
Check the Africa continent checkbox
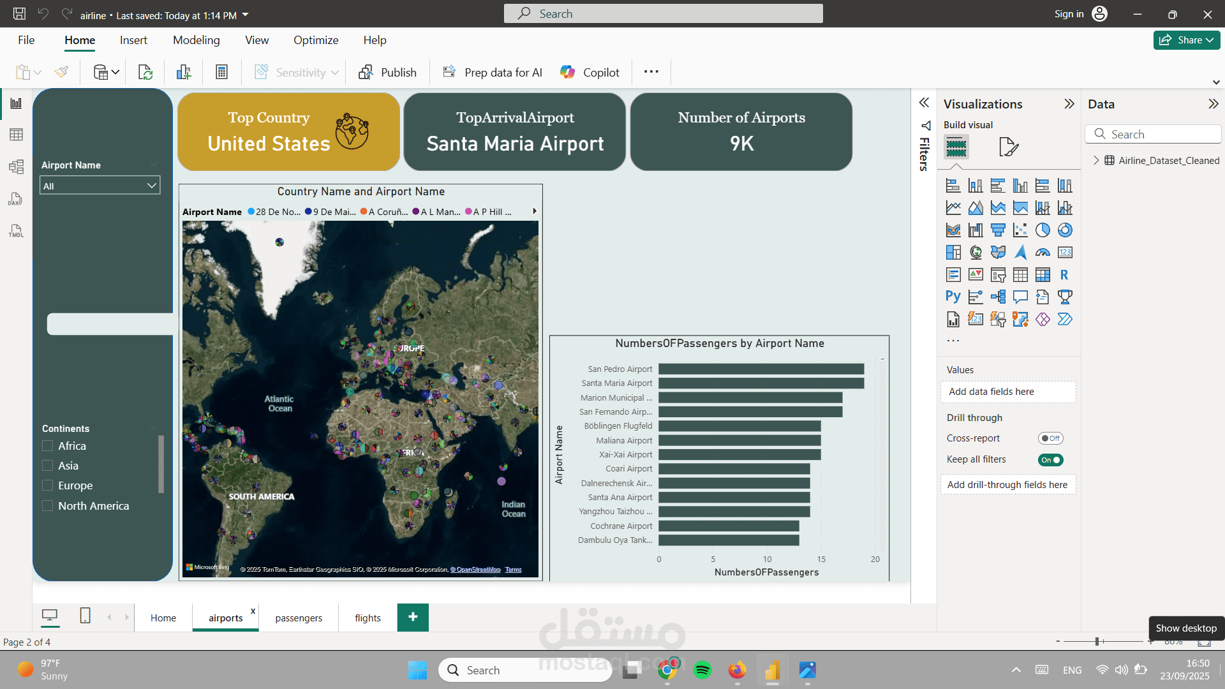tap(47, 445)
